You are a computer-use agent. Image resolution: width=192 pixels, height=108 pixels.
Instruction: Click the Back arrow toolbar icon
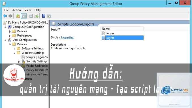[x=5, y=16]
